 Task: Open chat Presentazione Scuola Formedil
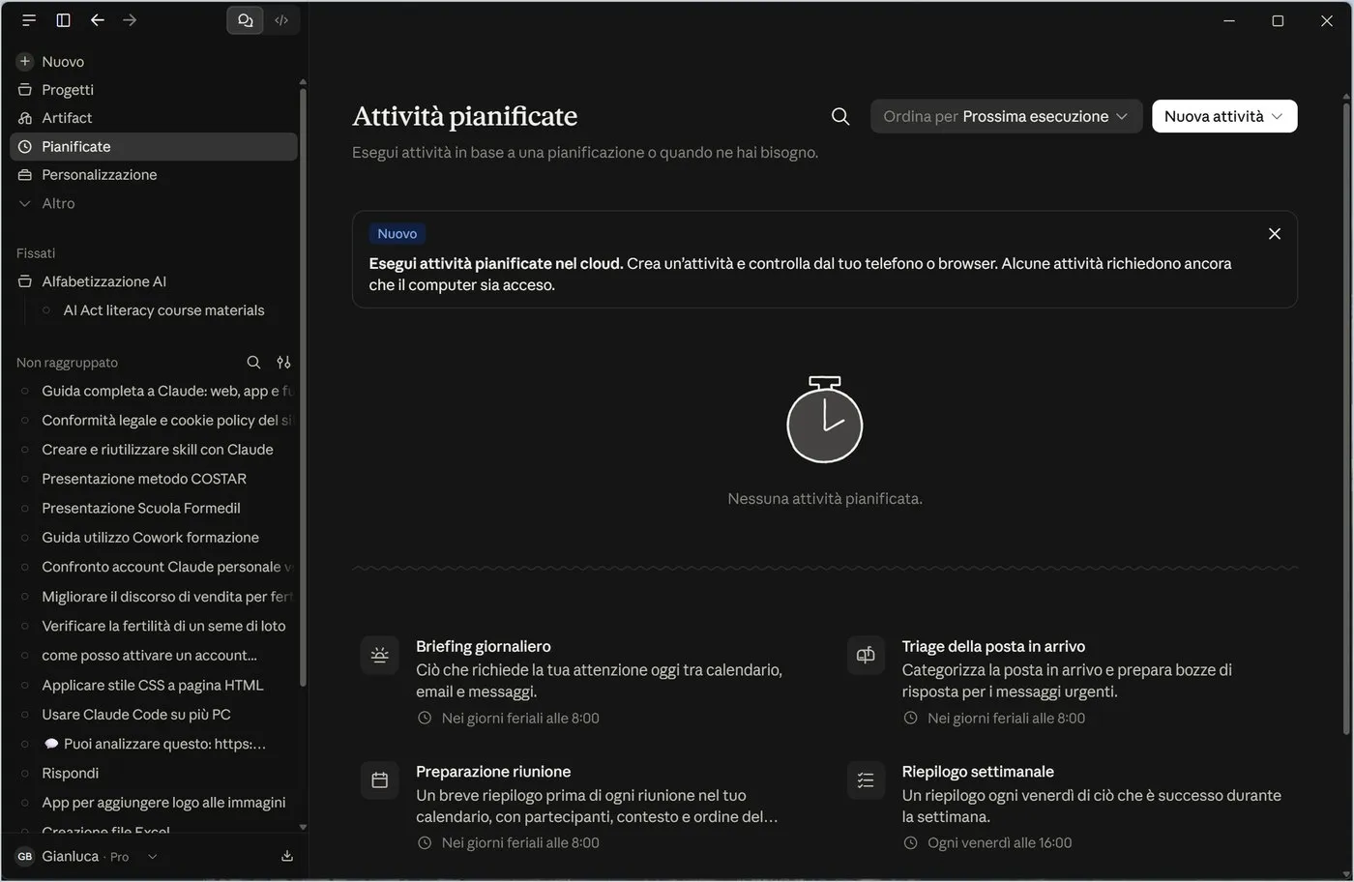tap(154, 508)
